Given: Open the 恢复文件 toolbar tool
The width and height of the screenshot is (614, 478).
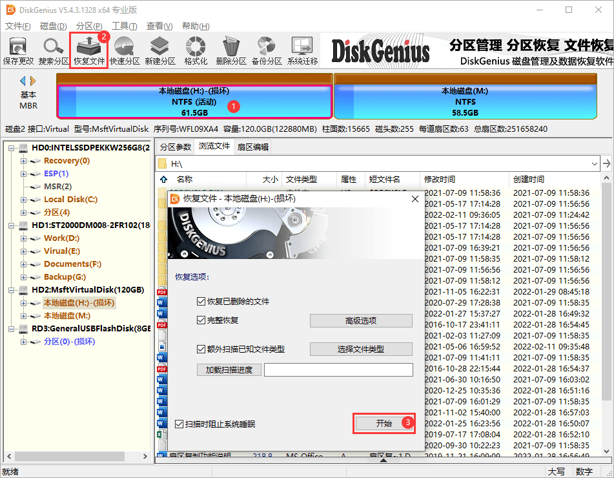Looking at the screenshot, I should click(89, 51).
